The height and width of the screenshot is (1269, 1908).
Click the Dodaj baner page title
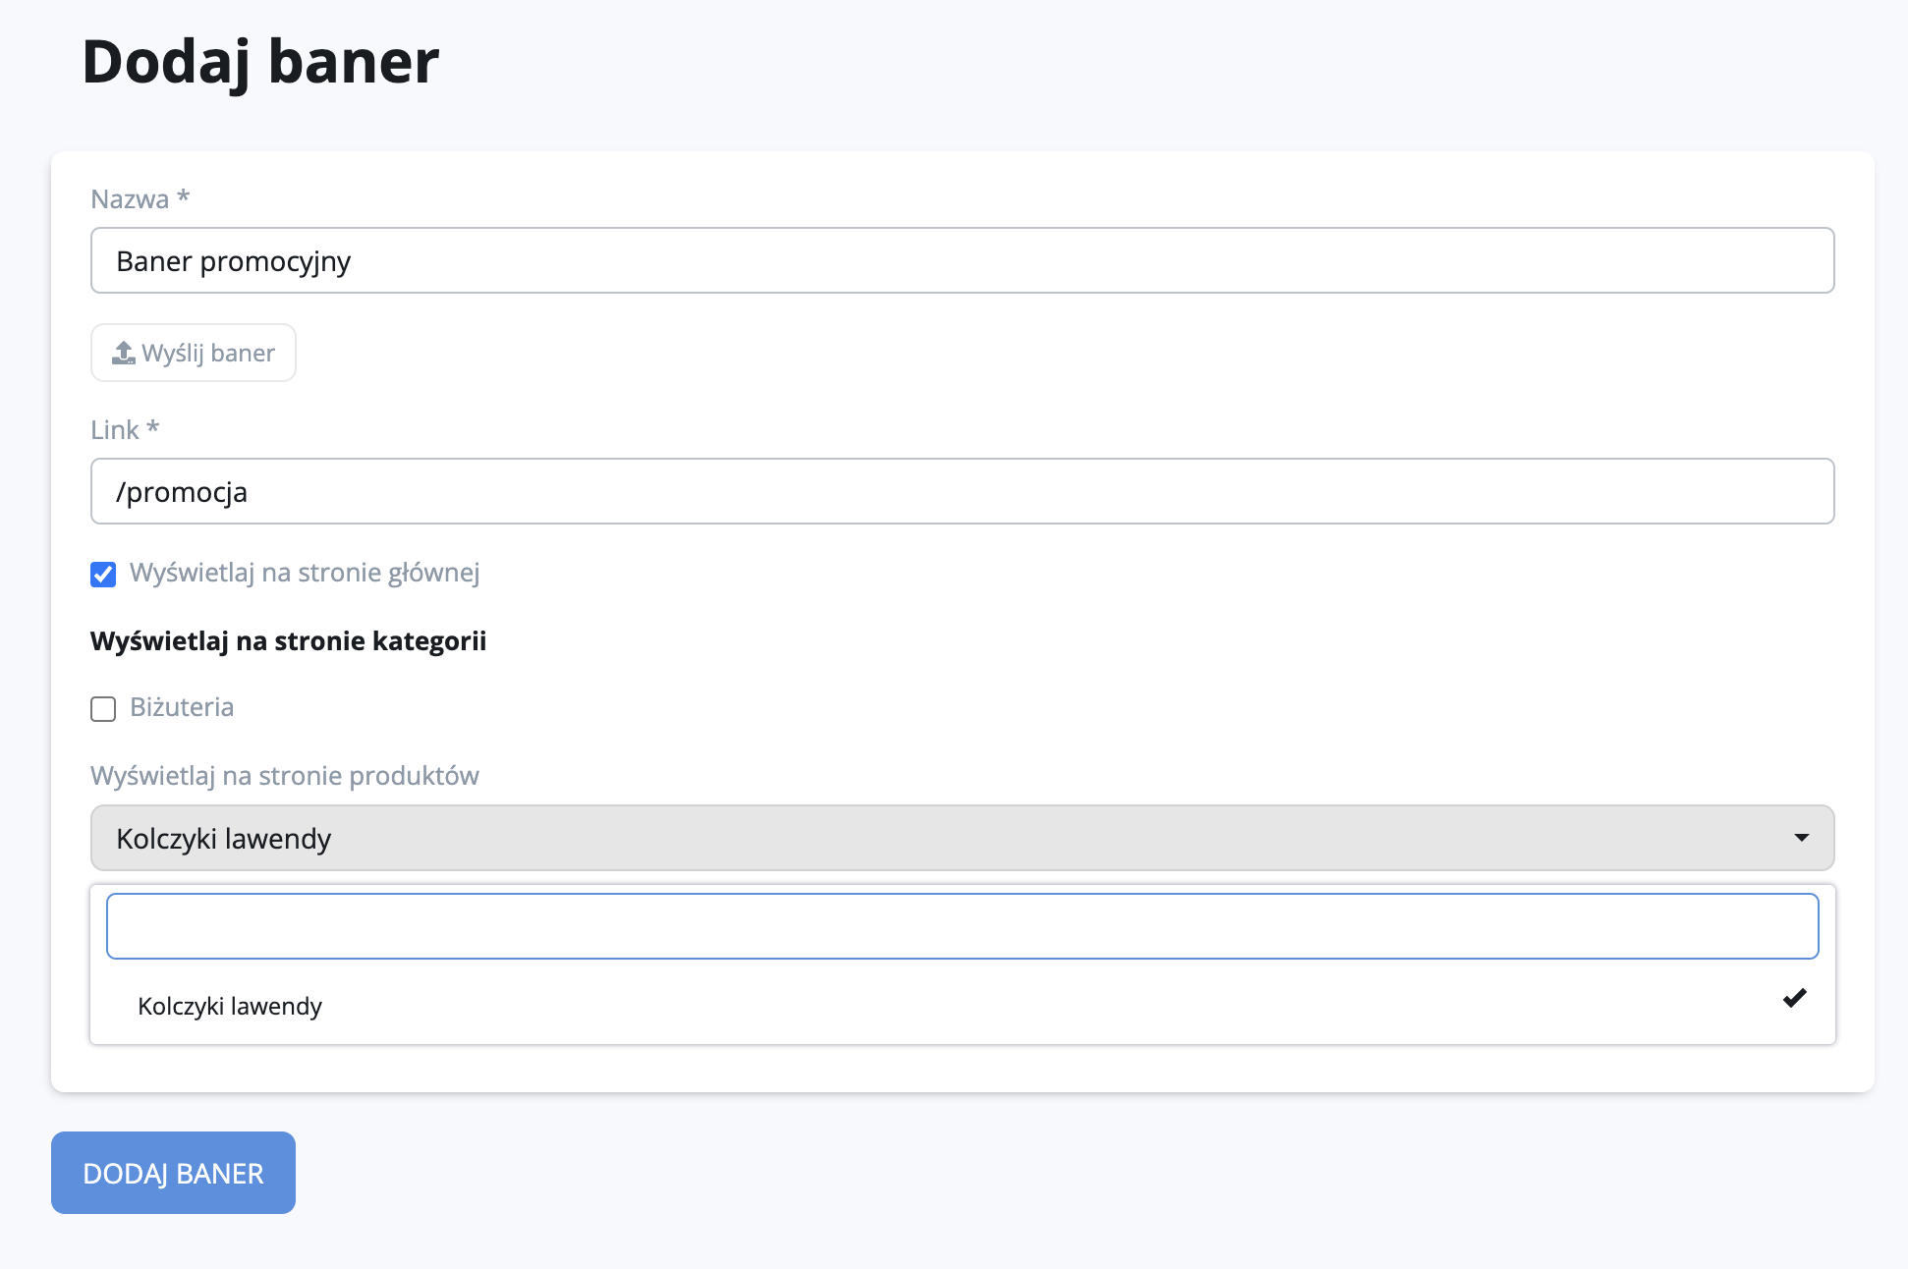point(260,62)
